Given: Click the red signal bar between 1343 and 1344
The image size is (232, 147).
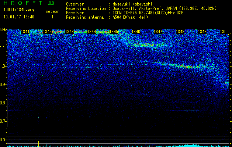Looking at the screenshot, I should point(80,32).
